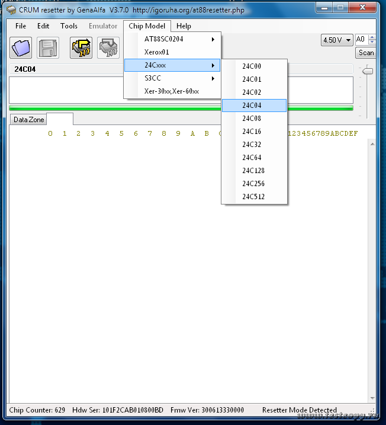This screenshot has height=425, width=386.
Task: Click the open file folder icon
Action: click(x=21, y=47)
